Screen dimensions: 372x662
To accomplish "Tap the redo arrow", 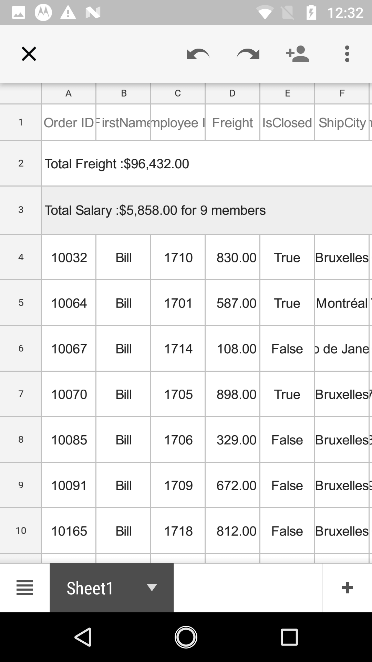I will click(248, 54).
